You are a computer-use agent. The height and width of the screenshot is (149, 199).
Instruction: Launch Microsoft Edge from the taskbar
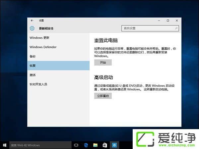pyautogui.click(x=86, y=145)
